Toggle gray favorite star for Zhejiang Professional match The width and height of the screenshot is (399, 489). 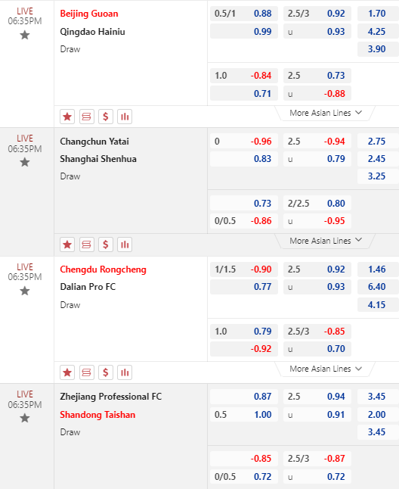[x=25, y=418]
